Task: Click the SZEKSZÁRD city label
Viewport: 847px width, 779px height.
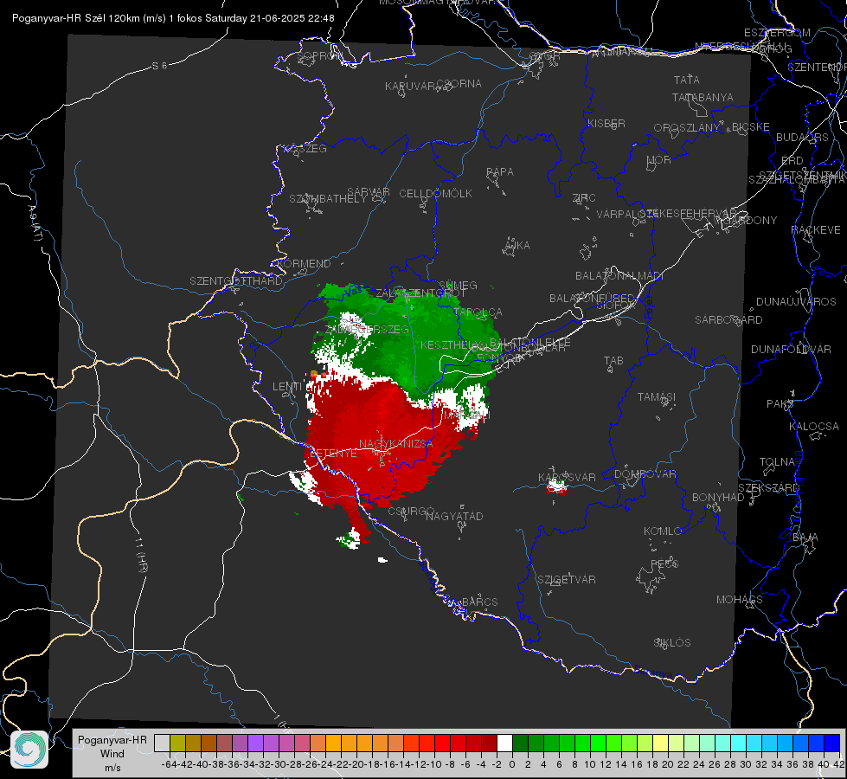Action: point(768,488)
